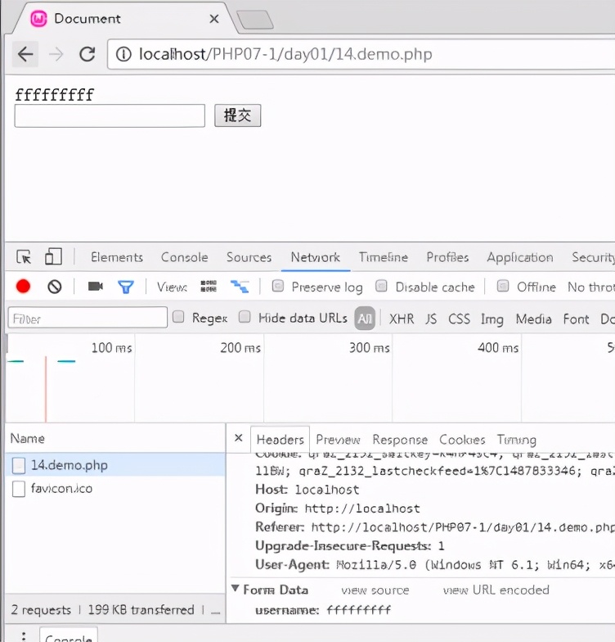615x642 pixels.
Task: Close the Document browser tab
Action: click(x=214, y=19)
